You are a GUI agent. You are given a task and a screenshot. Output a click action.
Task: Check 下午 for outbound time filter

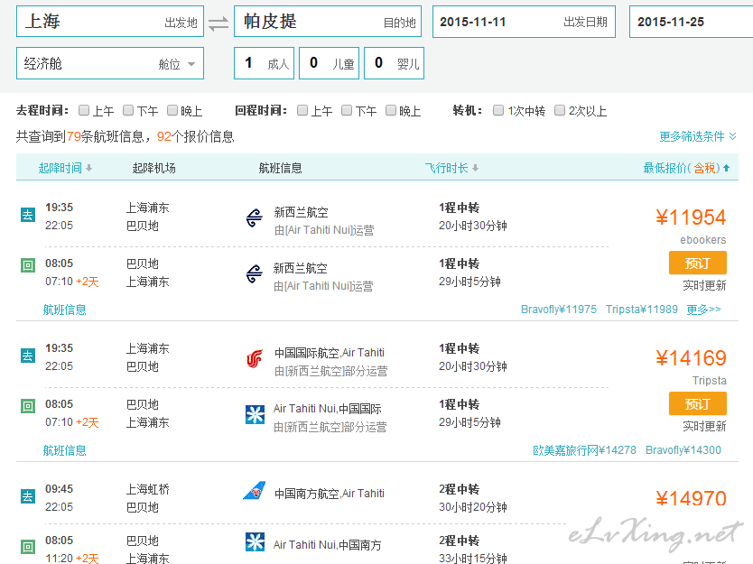click(x=128, y=110)
